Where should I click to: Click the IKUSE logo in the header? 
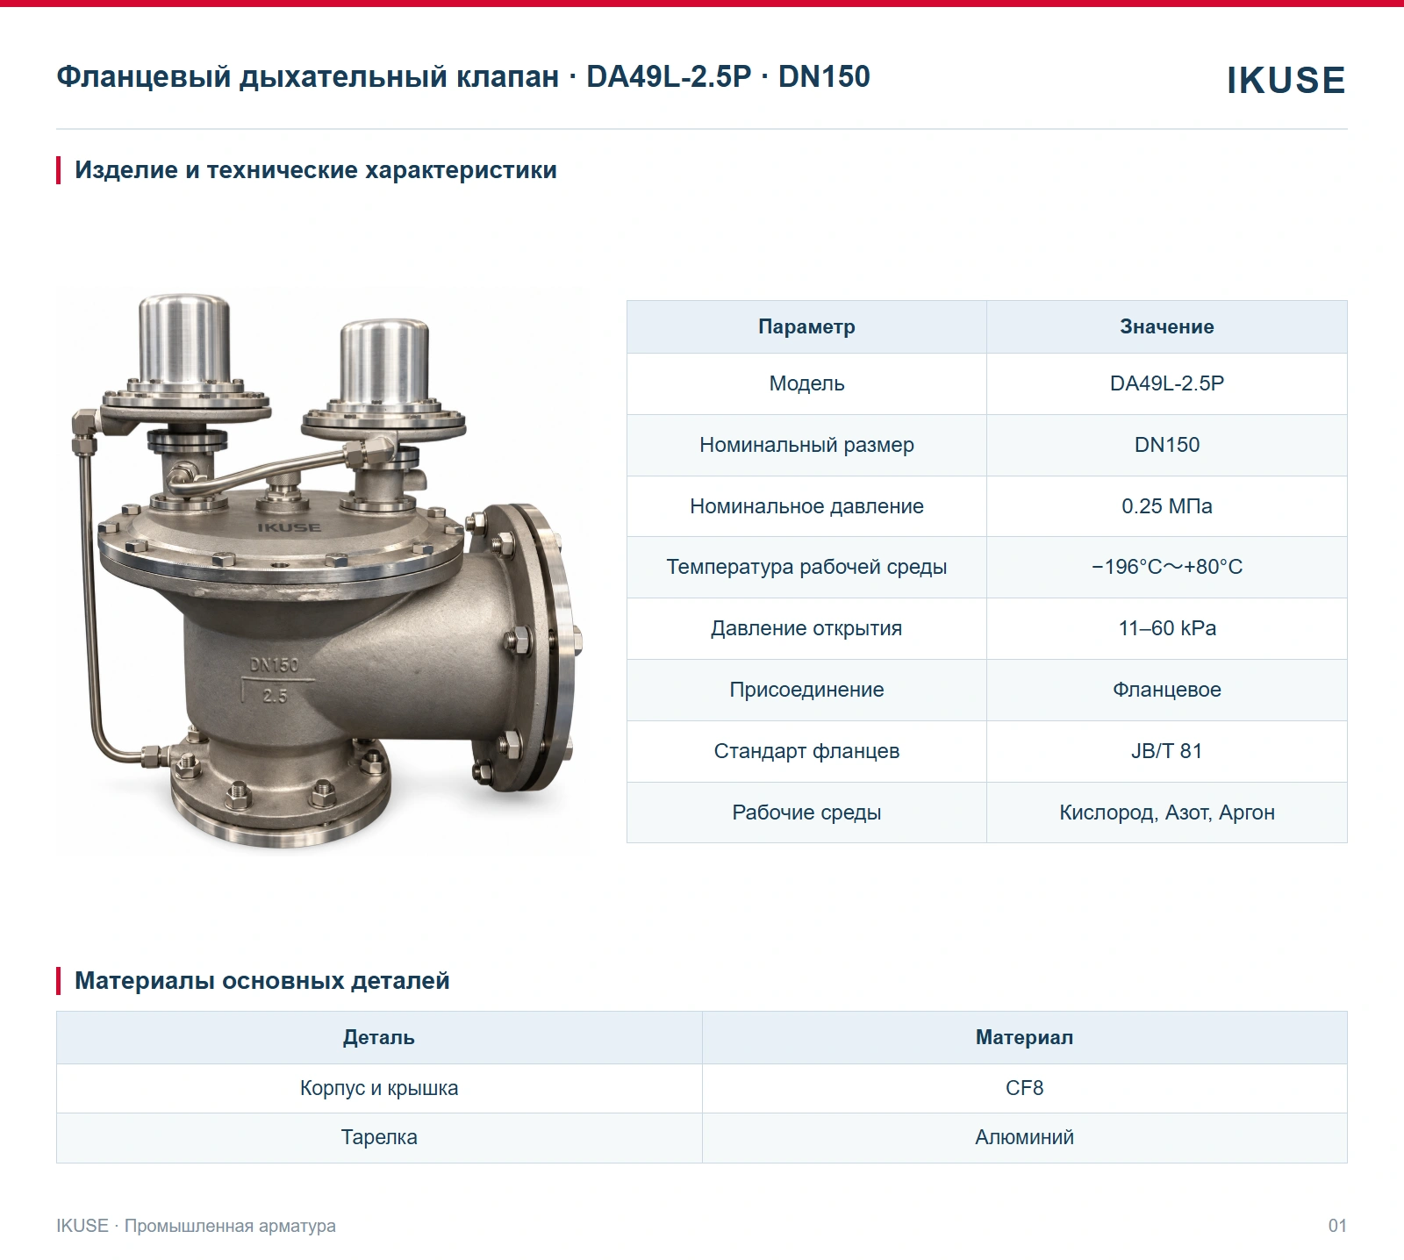1286,80
